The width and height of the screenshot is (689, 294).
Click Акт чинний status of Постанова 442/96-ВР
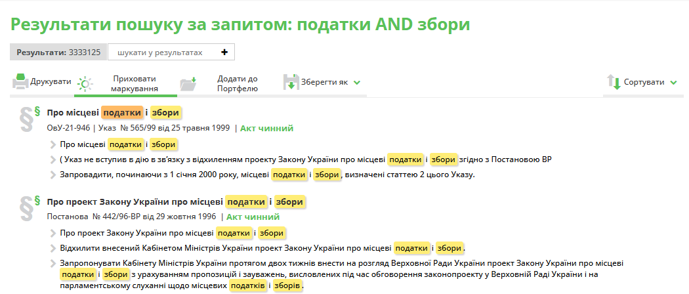pos(253,217)
